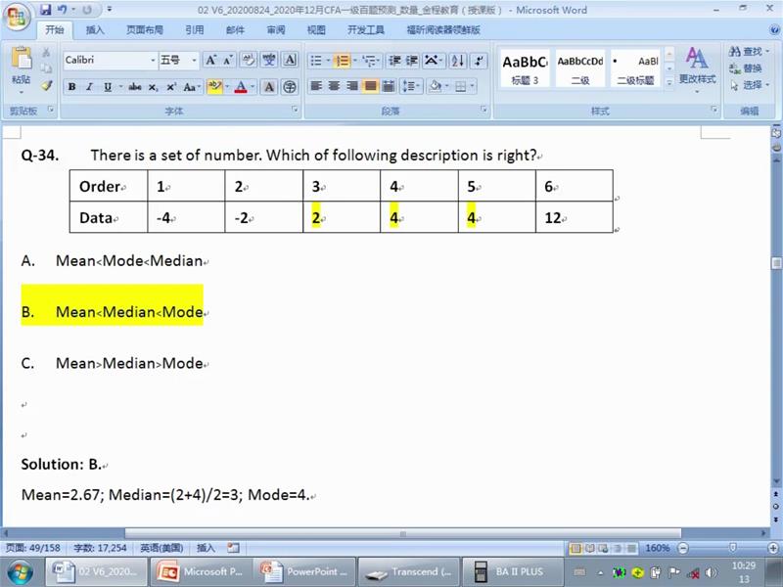
Task: Open the font size dropdown
Action: click(x=194, y=61)
